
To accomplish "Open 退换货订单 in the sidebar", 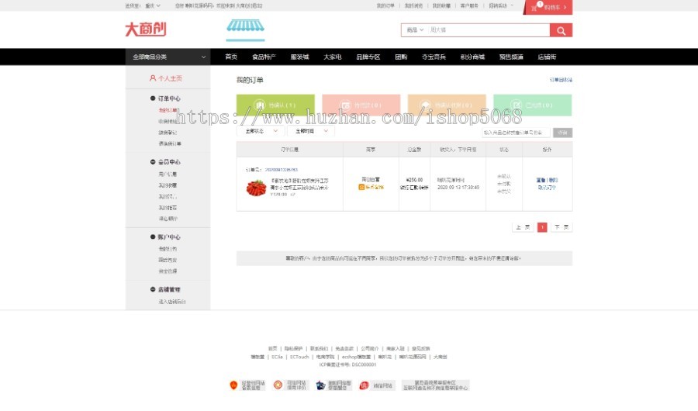I will (x=170, y=143).
